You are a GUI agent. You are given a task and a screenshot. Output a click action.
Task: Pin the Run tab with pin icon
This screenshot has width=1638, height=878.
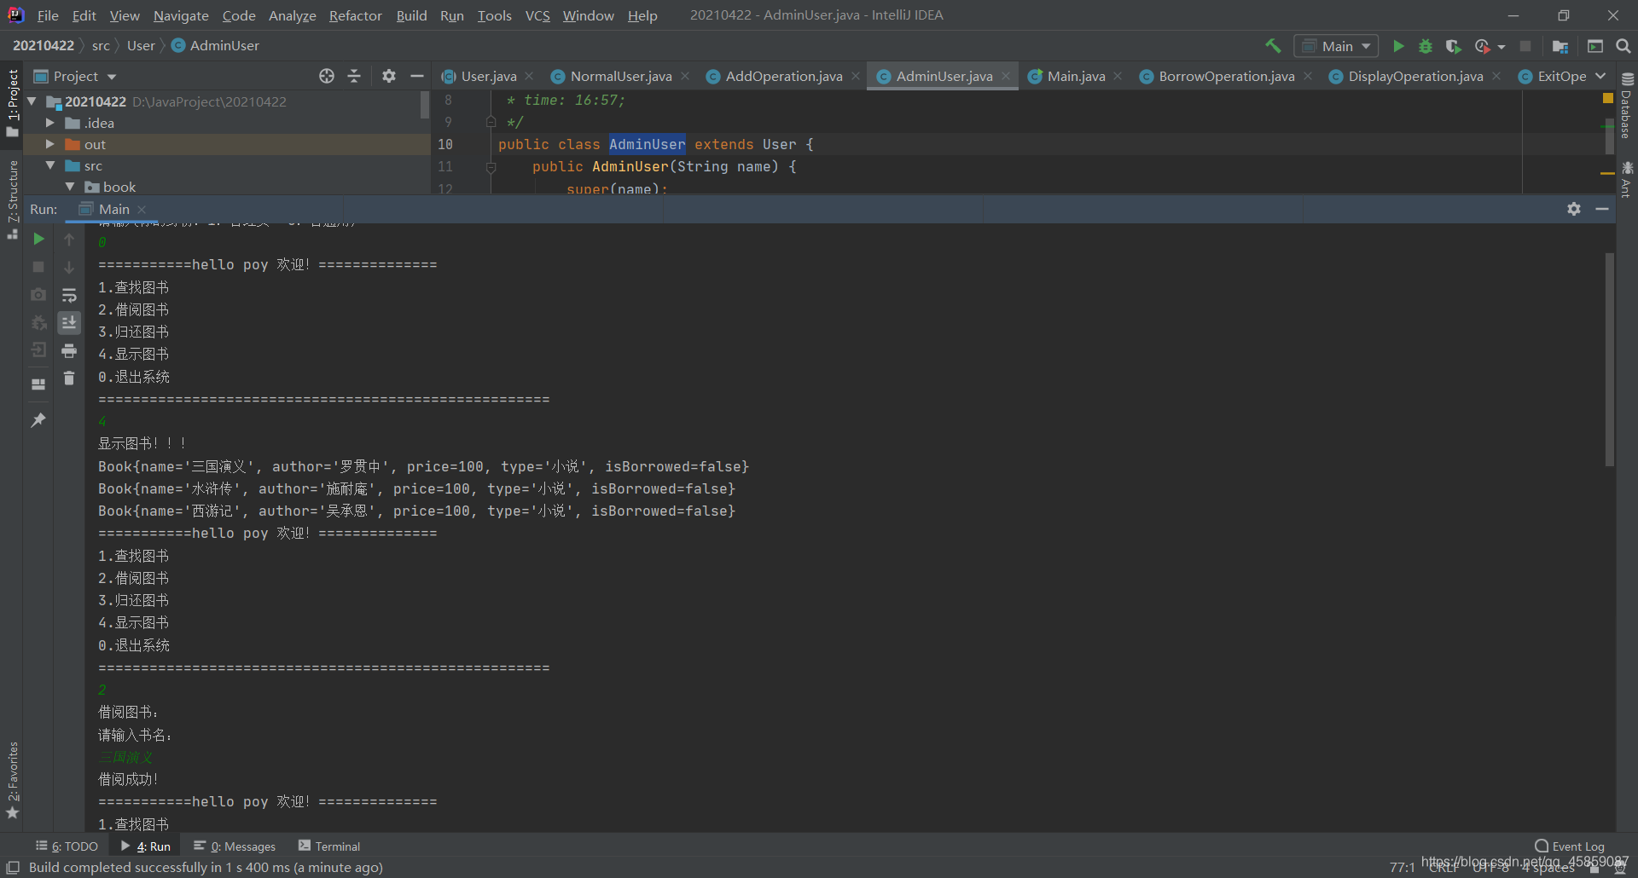38,420
